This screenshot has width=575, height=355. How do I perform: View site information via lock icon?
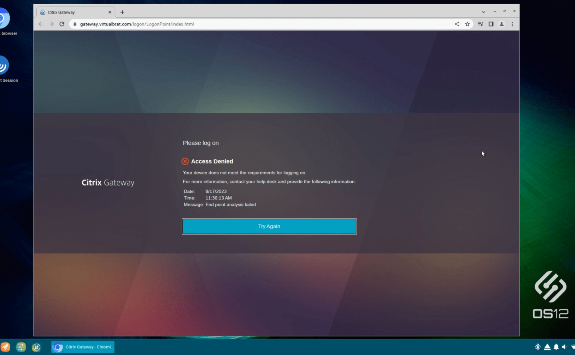[x=75, y=24]
